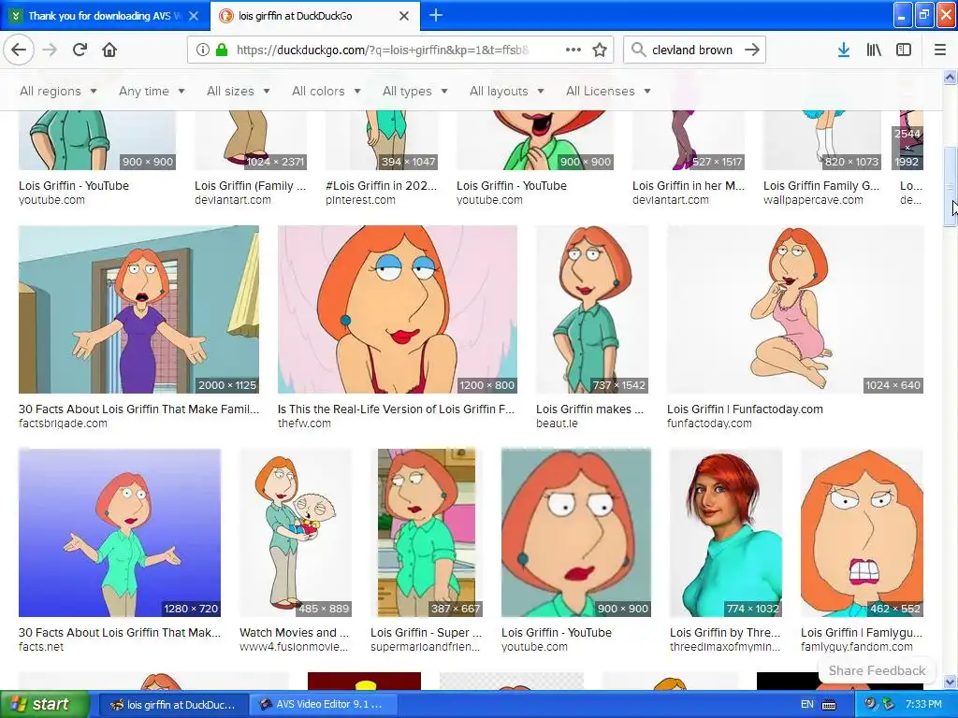The width and height of the screenshot is (958, 718).
Task: Click the 7:33 PM clock
Action: click(x=923, y=705)
